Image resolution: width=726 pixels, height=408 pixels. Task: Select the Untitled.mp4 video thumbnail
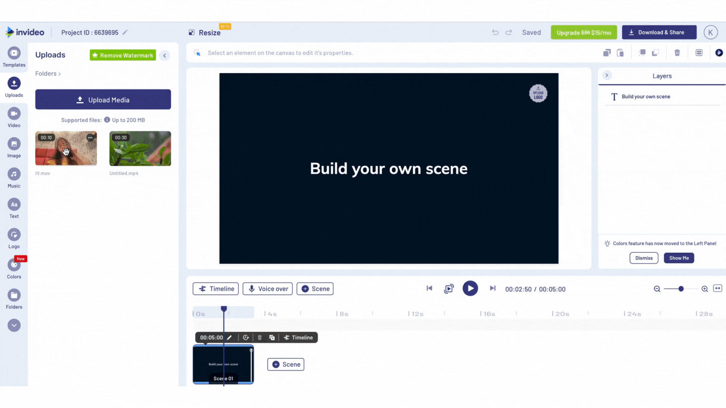coord(140,149)
